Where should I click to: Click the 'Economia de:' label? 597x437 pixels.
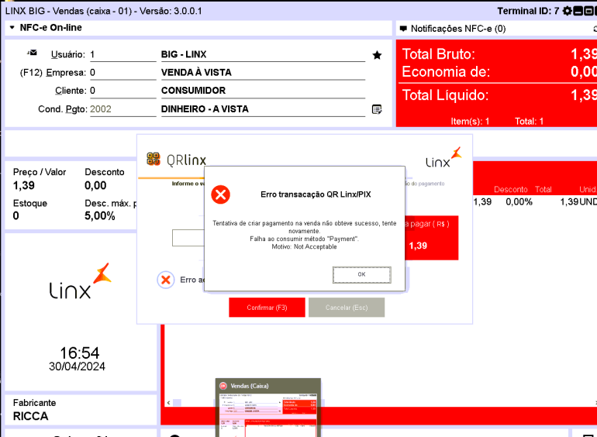click(446, 71)
